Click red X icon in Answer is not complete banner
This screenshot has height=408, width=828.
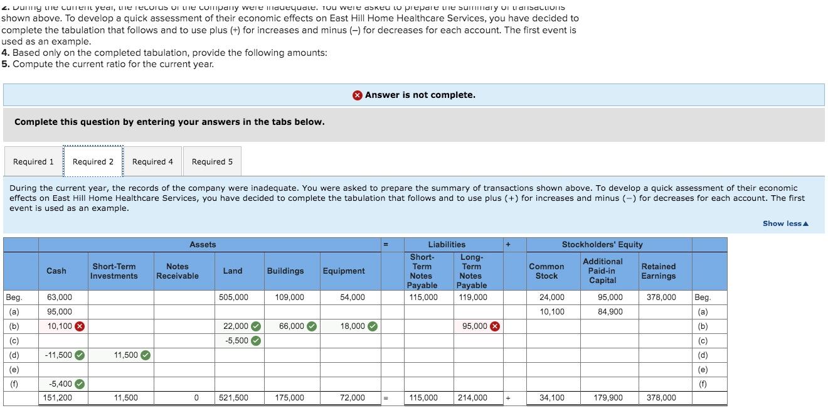[x=357, y=95]
